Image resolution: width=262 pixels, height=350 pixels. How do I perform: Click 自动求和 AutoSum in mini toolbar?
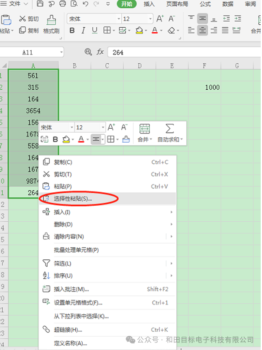(170, 133)
